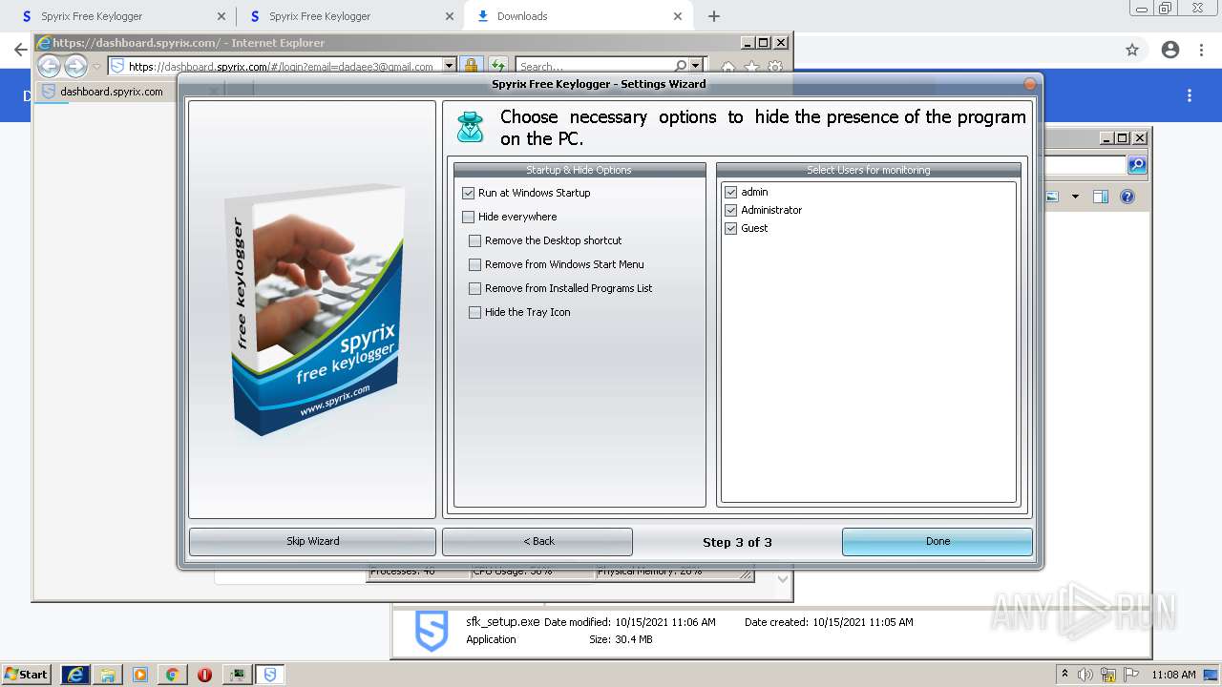Click the sfk_setup.exe shield icon

432,631
